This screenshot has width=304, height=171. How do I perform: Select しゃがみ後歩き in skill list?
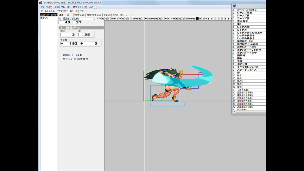click(x=249, y=38)
